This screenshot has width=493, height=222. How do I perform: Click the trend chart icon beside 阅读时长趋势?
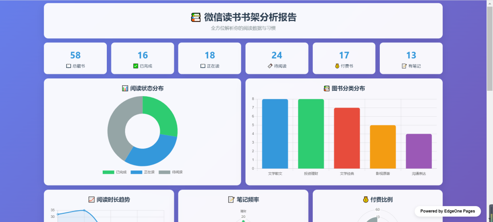[91, 199]
